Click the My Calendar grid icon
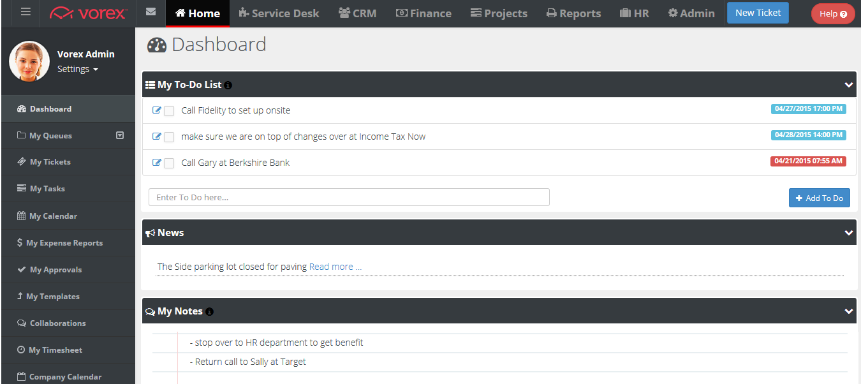Screen dimensions: 861x384 [x=22, y=216]
